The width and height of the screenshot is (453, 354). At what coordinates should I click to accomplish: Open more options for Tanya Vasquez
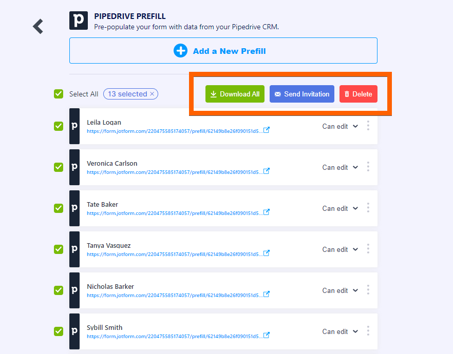[368, 249]
